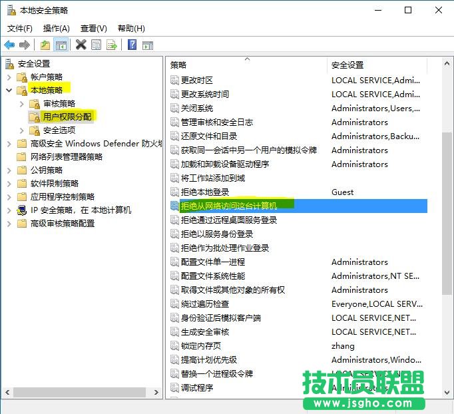
Task: Click the blue Help question mark icon
Action: click(132, 45)
